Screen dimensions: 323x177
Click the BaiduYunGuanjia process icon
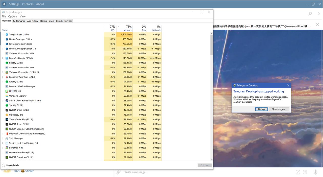pyautogui.click(x=7, y=58)
